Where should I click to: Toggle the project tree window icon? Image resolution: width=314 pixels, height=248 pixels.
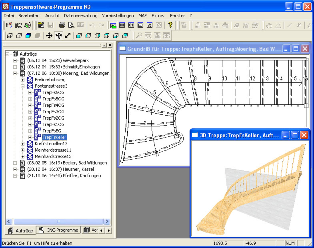click(113, 25)
